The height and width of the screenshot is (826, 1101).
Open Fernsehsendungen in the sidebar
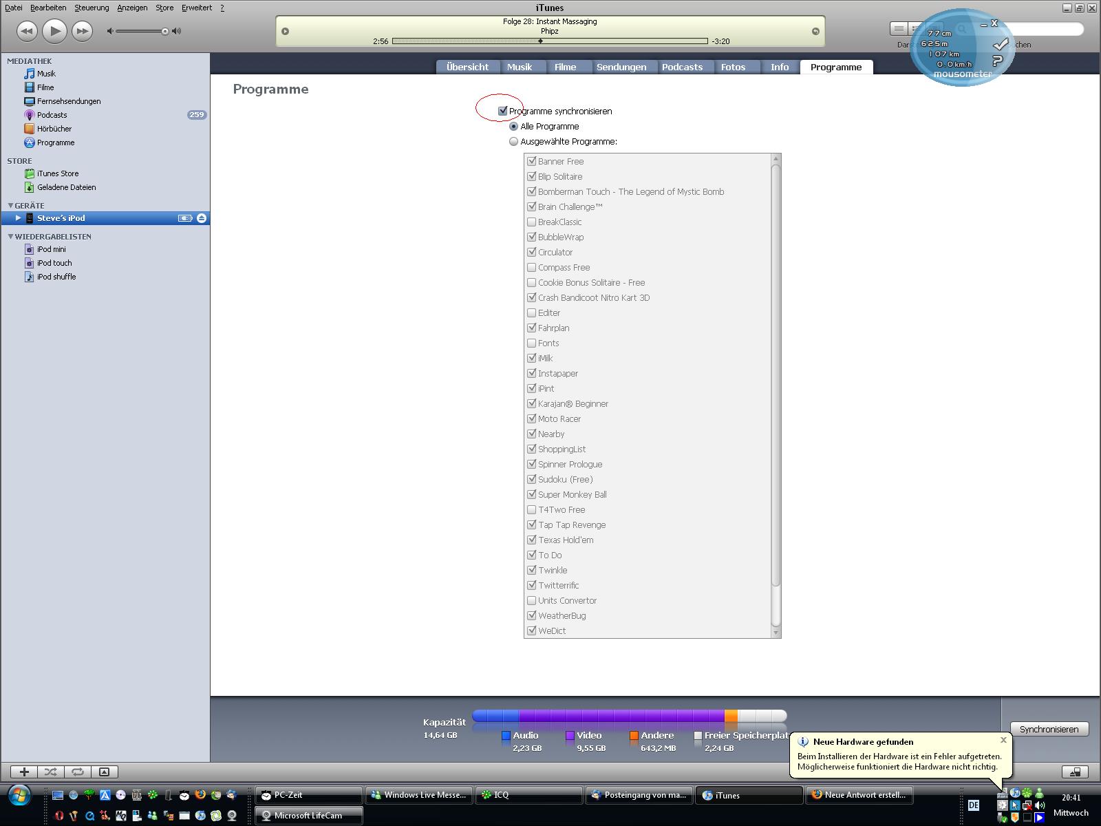[69, 101]
